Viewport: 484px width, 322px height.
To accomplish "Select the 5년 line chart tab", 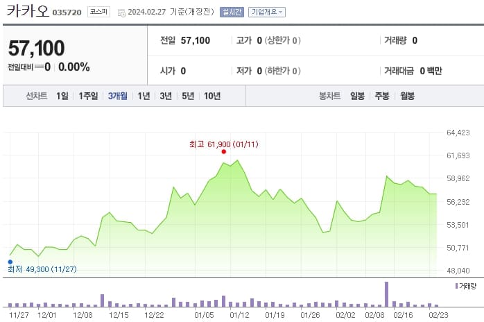I will pyautogui.click(x=188, y=96).
